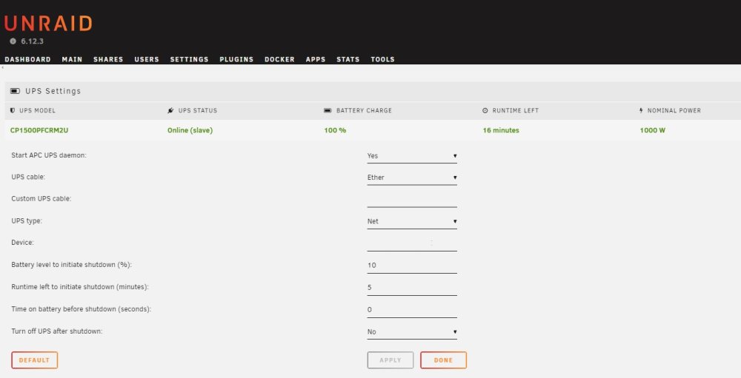This screenshot has width=741, height=378.
Task: Click the battery level shutdown field
Action: [412, 266]
